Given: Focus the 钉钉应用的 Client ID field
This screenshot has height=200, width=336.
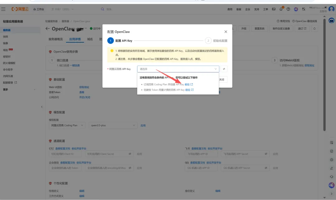Looking at the screenshot, I should point(65,154).
